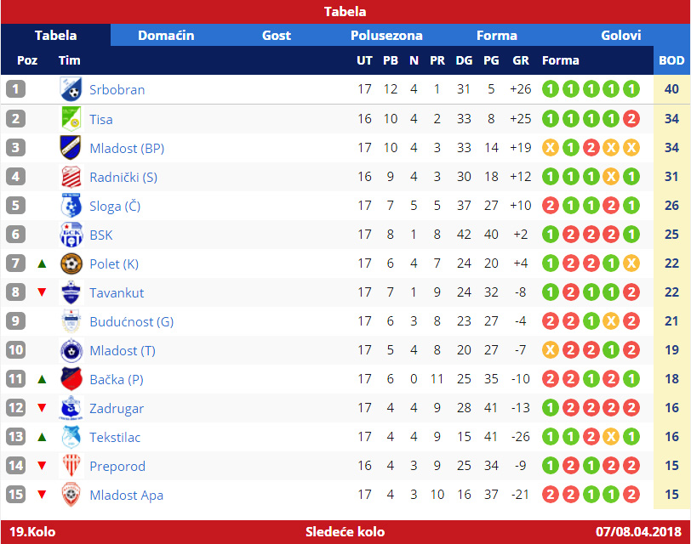
Task: Click the Polet (K) club badge
Action: (x=71, y=263)
